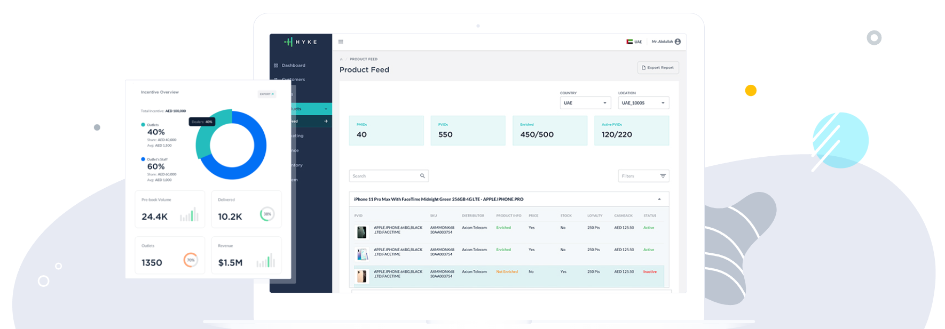Click the bar chart icon in Pre-book Volume card
945x329 pixels.
(189, 214)
